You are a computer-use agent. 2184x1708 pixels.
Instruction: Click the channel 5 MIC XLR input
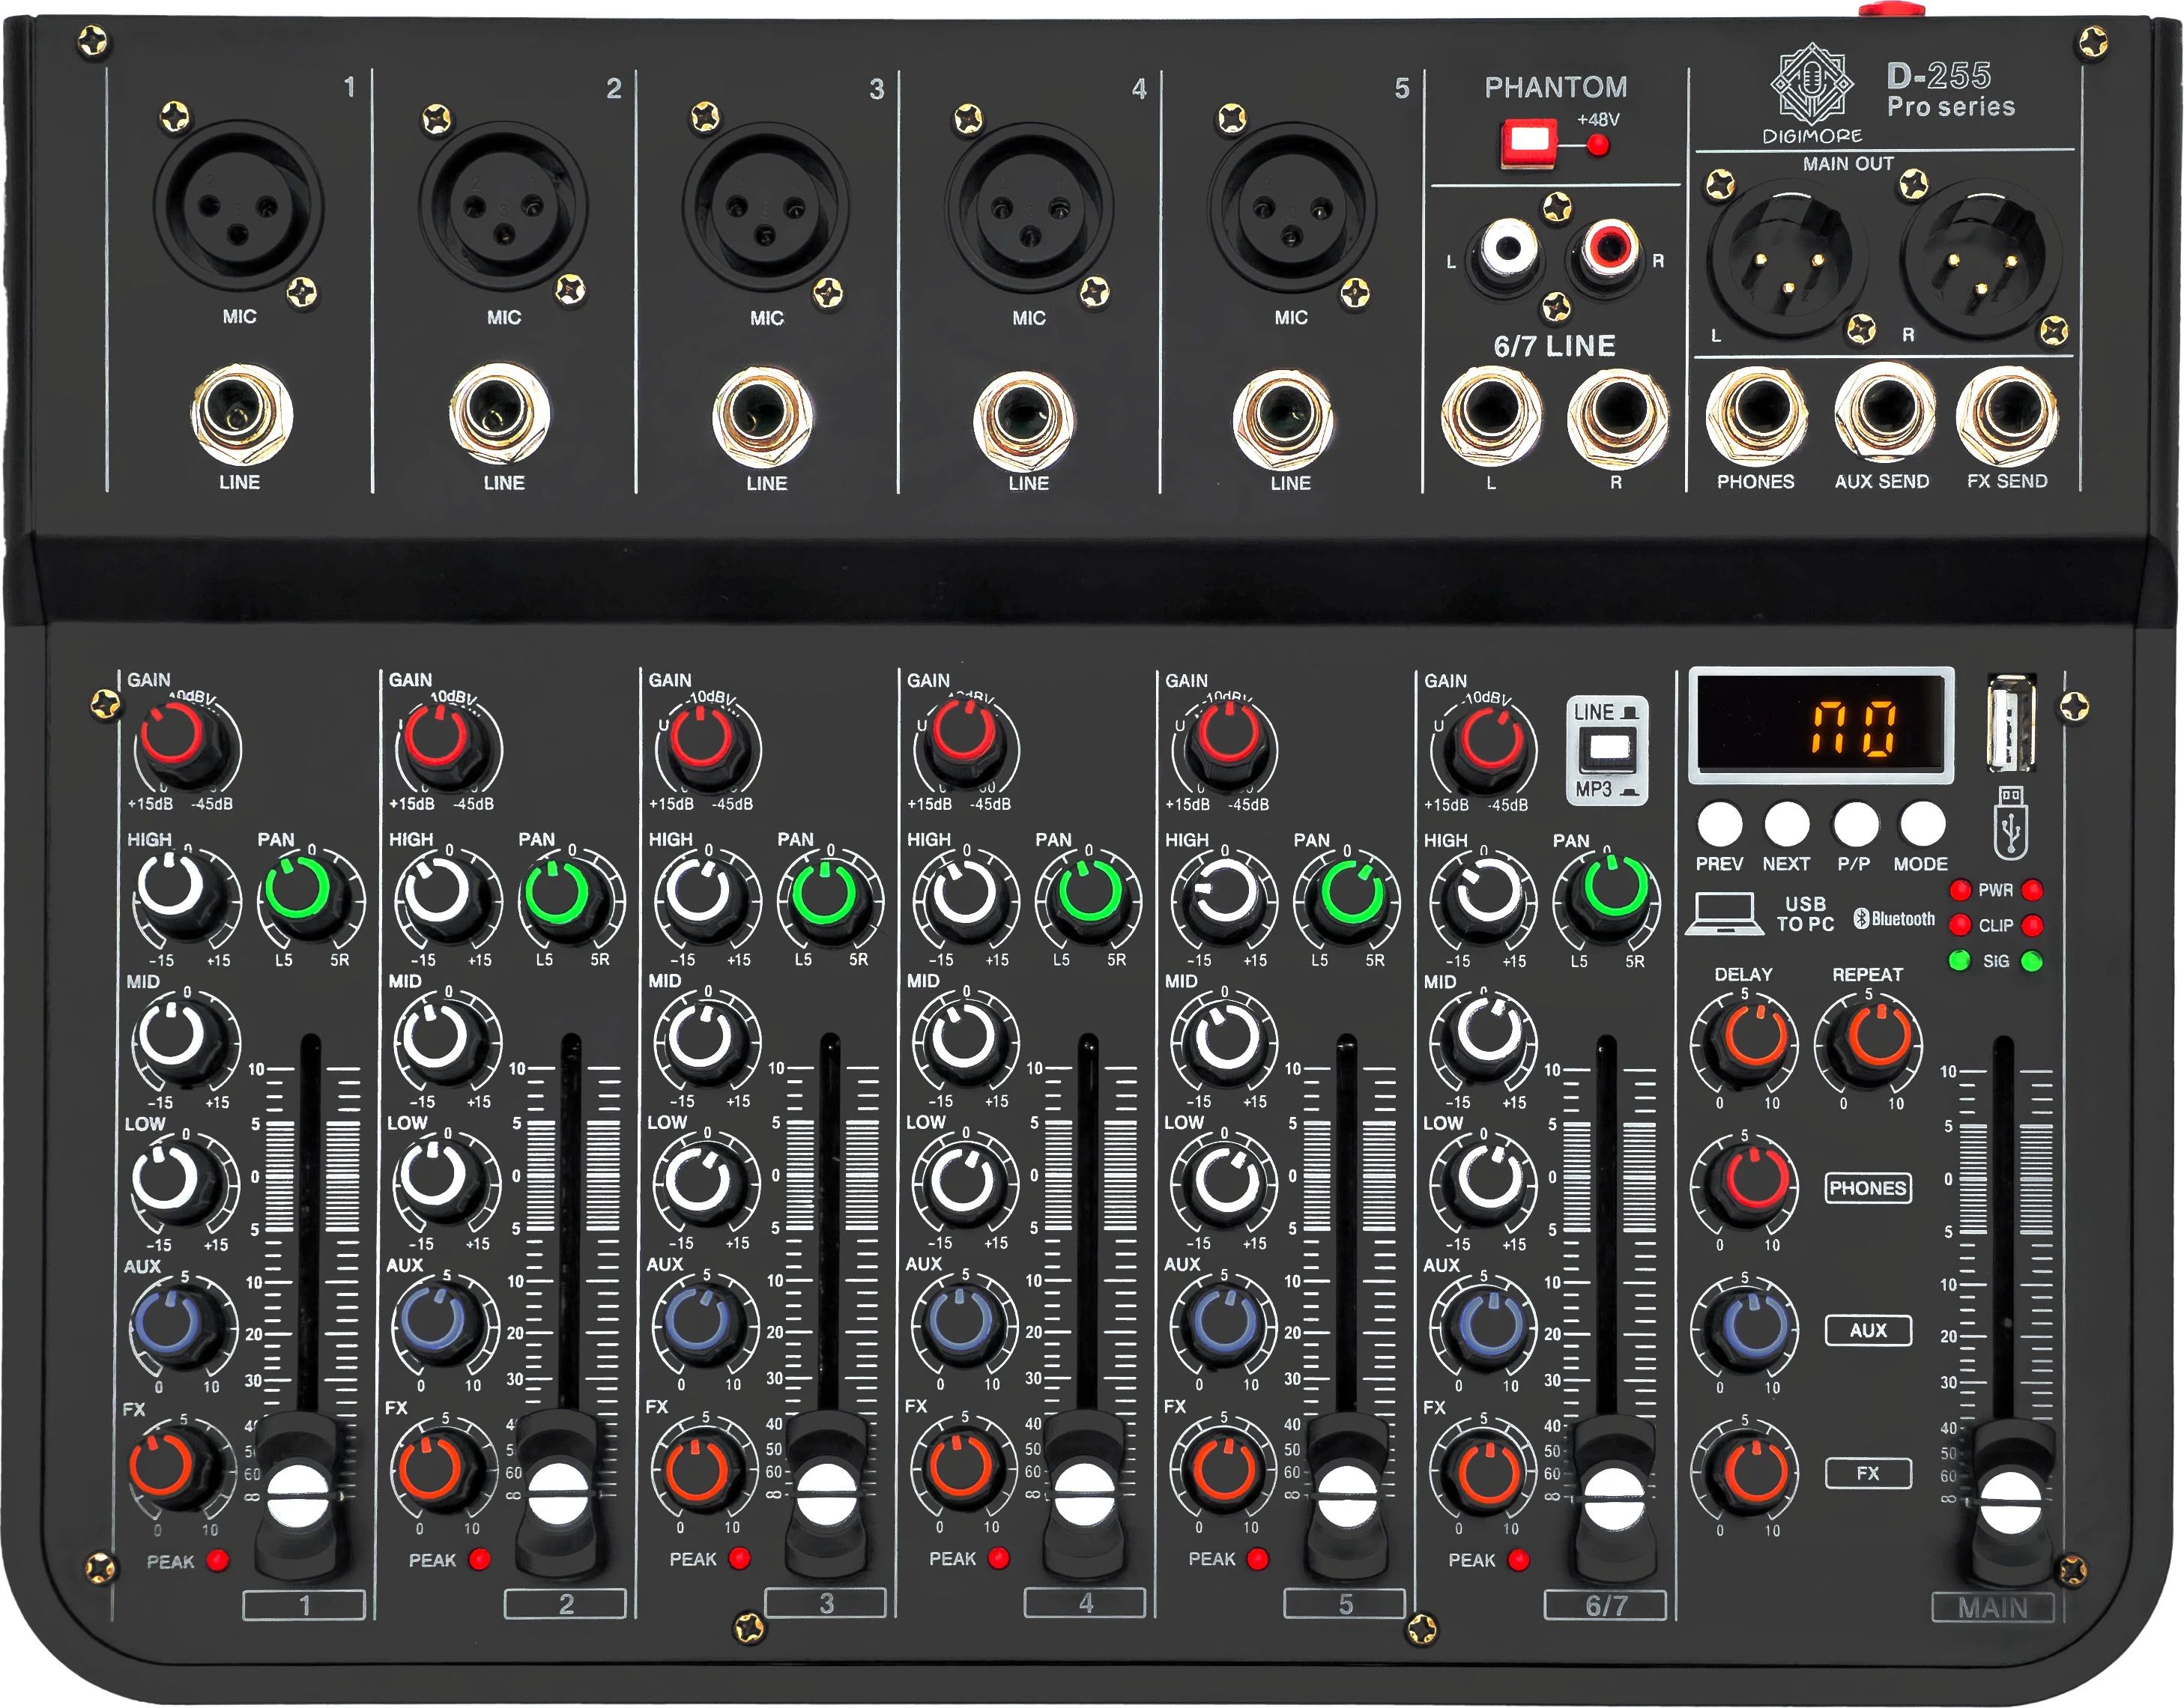pos(1291,208)
